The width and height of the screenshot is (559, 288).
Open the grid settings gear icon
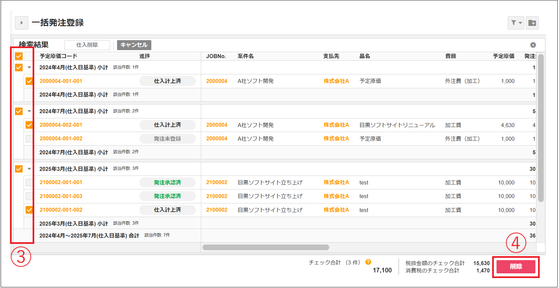(x=533, y=45)
